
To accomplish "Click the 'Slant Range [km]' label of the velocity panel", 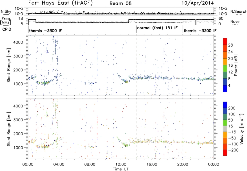I will 9,129.
